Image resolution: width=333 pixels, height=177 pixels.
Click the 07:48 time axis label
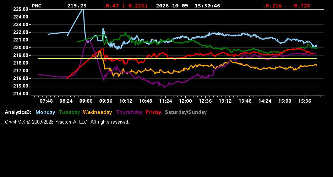point(46,101)
